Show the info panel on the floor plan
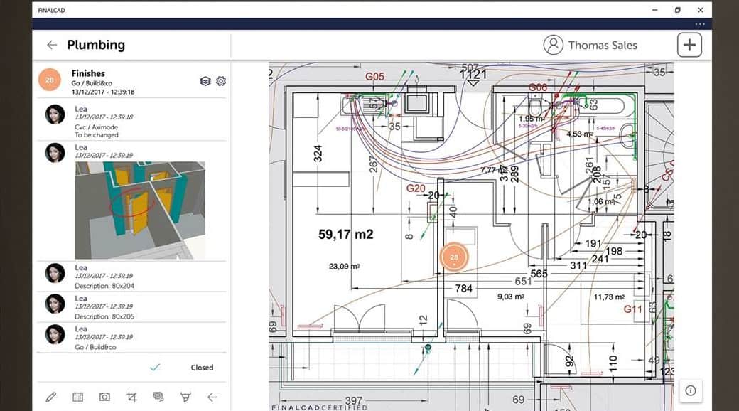Image resolution: width=739 pixels, height=411 pixels. coord(691,390)
